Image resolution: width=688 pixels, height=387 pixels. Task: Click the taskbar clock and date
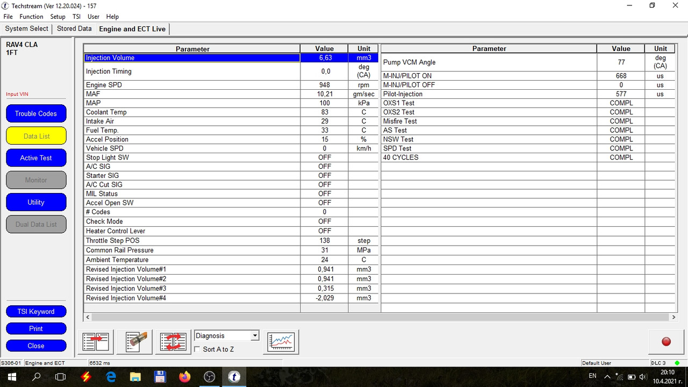pyautogui.click(x=667, y=377)
